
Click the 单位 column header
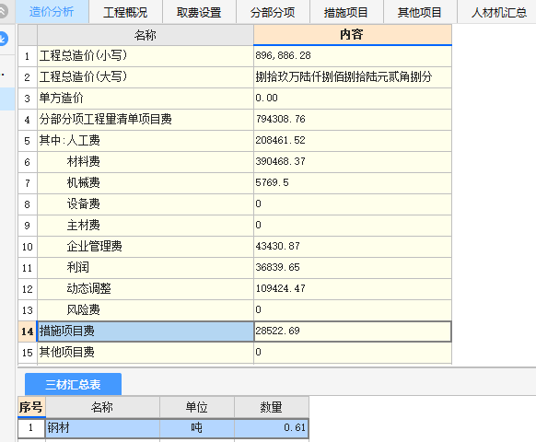click(196, 408)
